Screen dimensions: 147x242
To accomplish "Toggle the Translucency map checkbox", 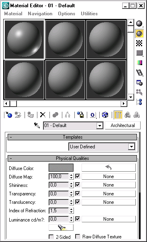I will [x=78, y=202].
